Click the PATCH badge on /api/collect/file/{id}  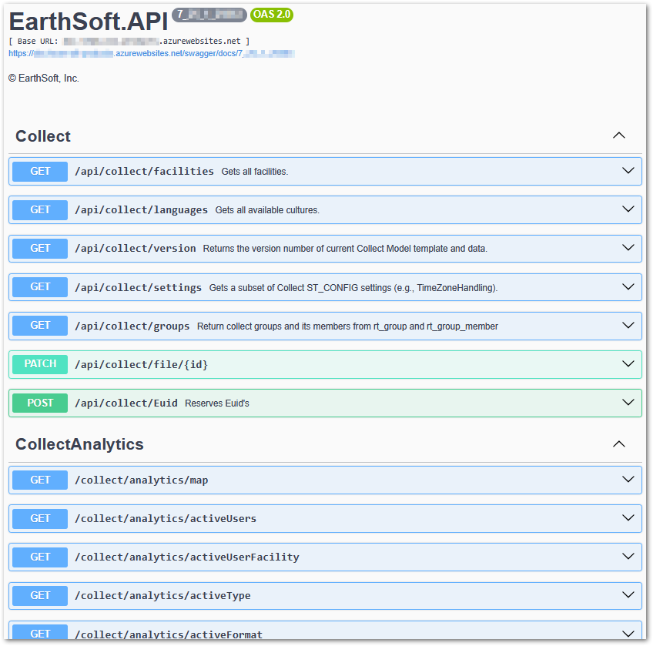[x=39, y=363]
